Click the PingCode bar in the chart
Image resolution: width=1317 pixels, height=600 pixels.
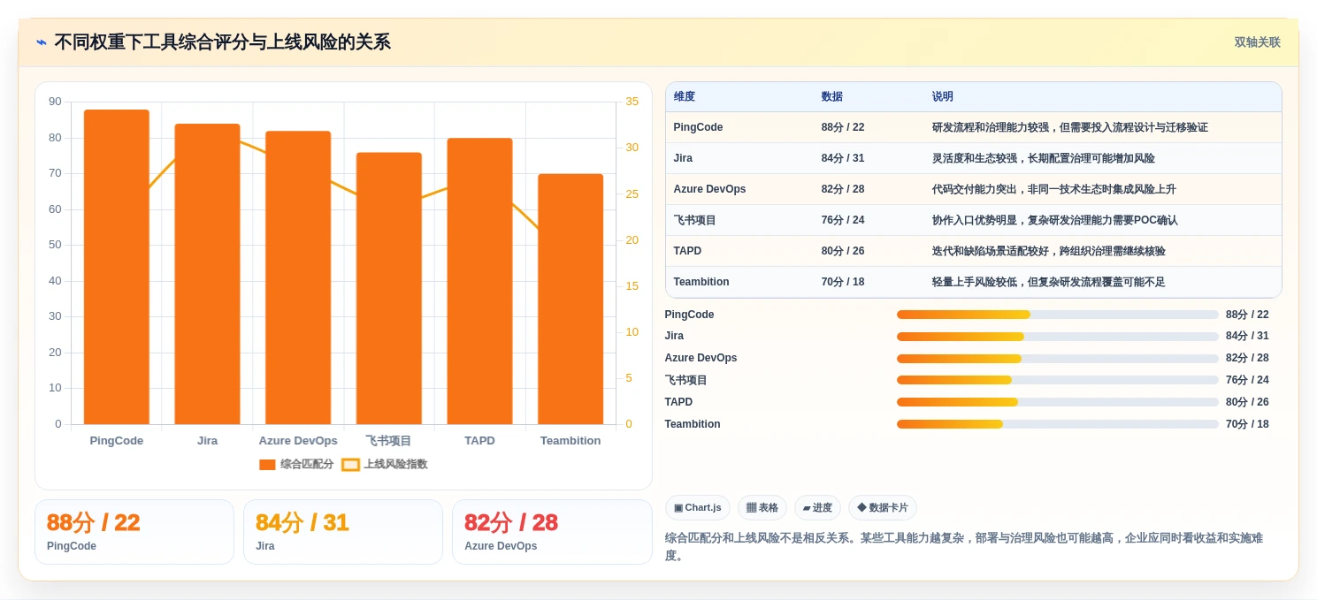(x=117, y=267)
